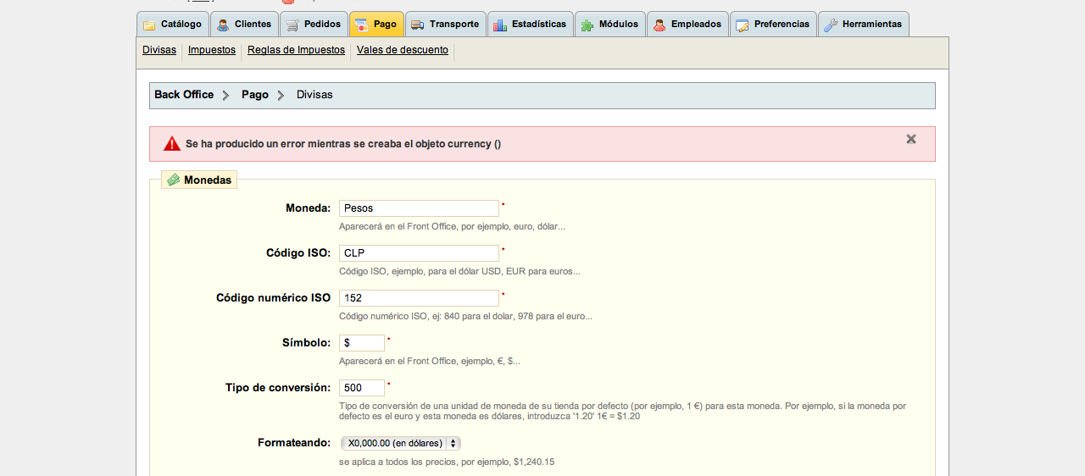1085x476 pixels.
Task: Select the Estadísticas tab
Action: tap(531, 24)
